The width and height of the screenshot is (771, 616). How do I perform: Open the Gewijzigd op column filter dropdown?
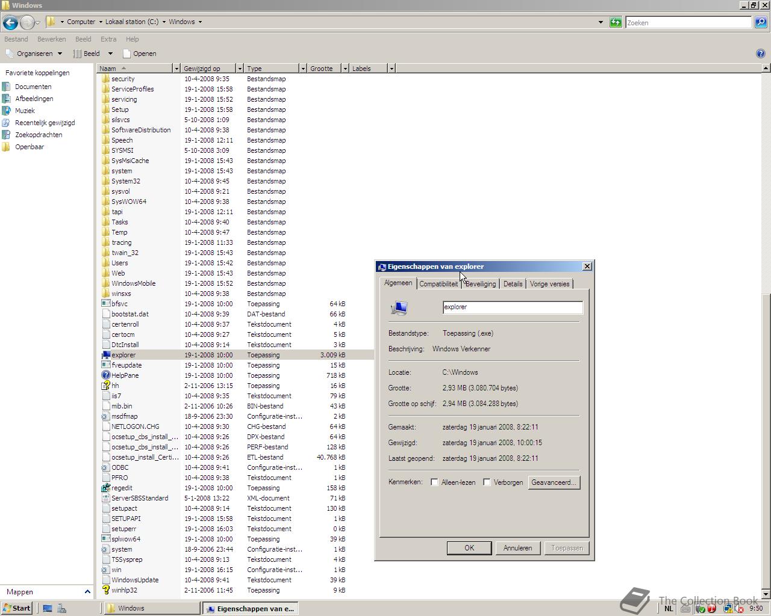pos(239,69)
